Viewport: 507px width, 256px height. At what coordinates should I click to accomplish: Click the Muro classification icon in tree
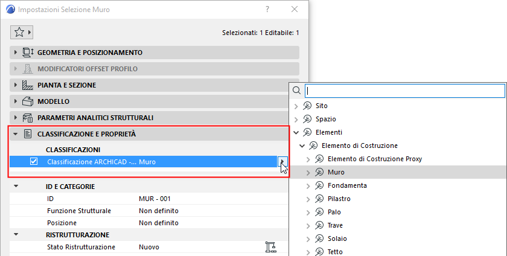pos(319,172)
